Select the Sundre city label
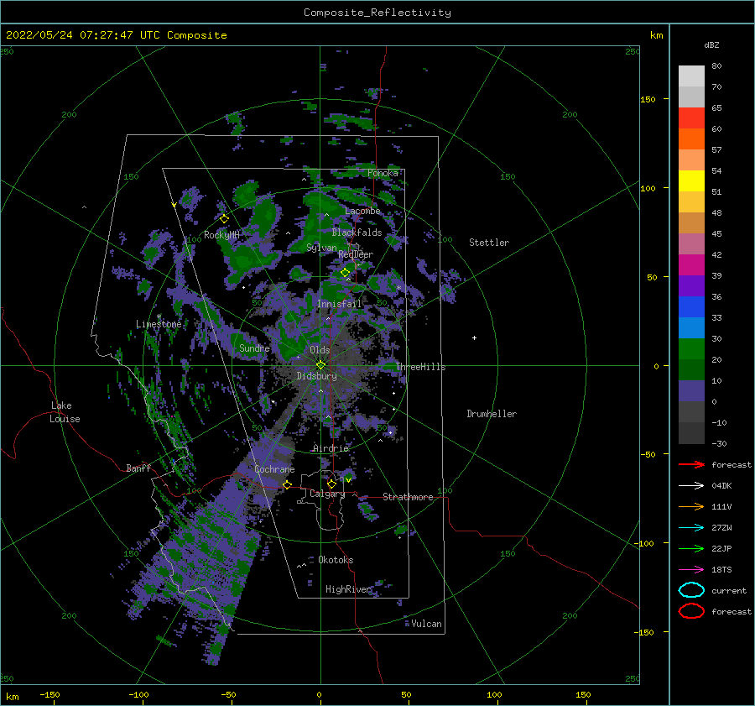The height and width of the screenshot is (706, 755). (x=254, y=348)
